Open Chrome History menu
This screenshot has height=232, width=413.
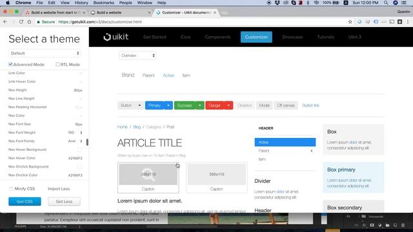pyautogui.click(x=81, y=3)
